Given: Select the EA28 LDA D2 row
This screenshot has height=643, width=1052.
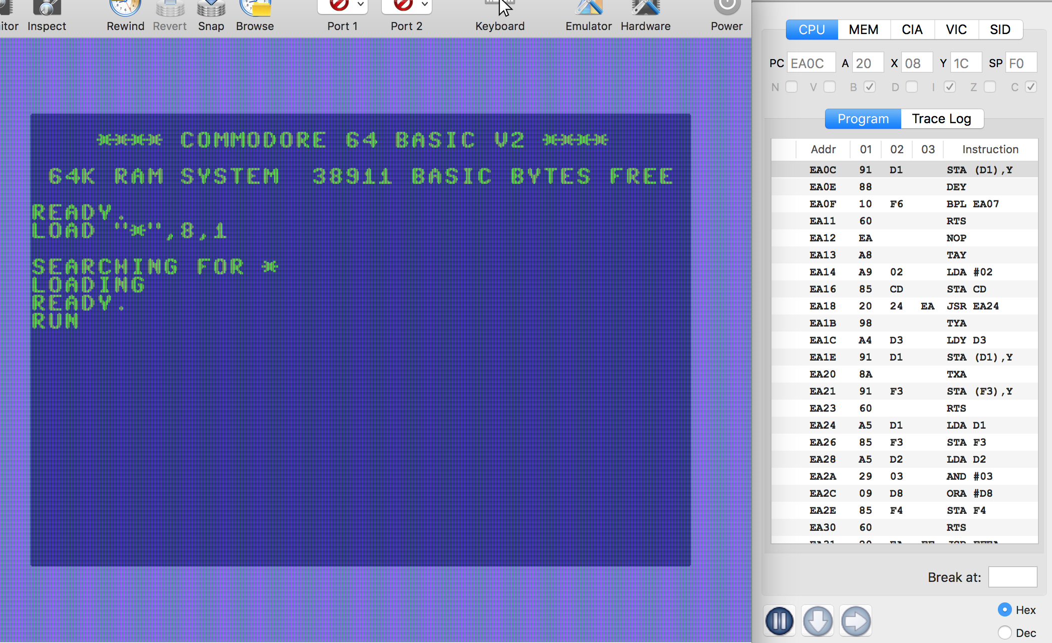Looking at the screenshot, I should pos(904,459).
